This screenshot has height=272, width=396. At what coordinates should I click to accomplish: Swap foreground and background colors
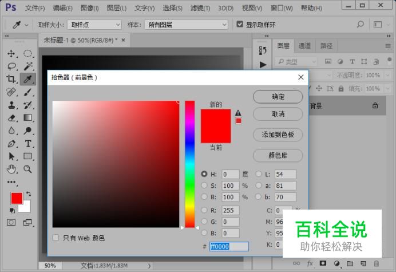(x=29, y=194)
